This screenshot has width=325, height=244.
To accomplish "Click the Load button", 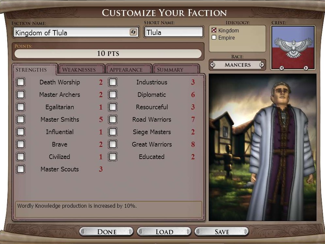I will coord(164,232).
